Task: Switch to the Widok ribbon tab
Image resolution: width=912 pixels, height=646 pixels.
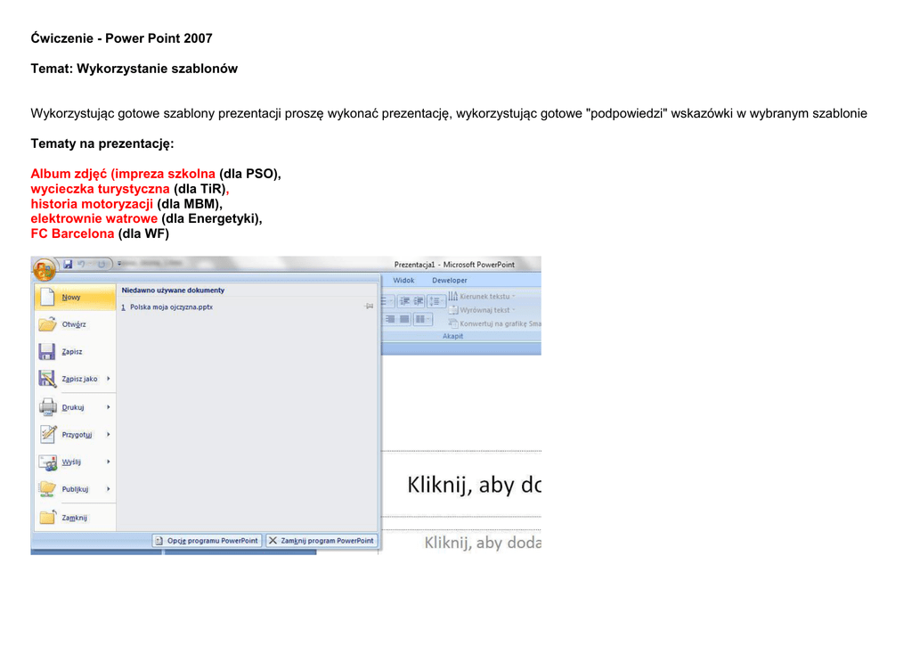Action: (403, 280)
